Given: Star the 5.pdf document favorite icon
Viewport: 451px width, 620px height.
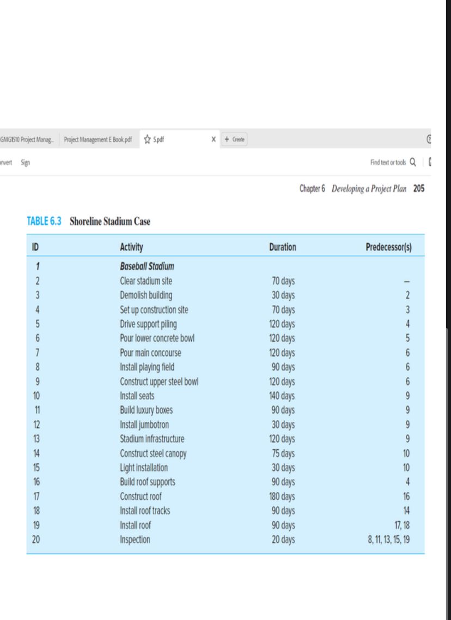Looking at the screenshot, I should coord(147,139).
